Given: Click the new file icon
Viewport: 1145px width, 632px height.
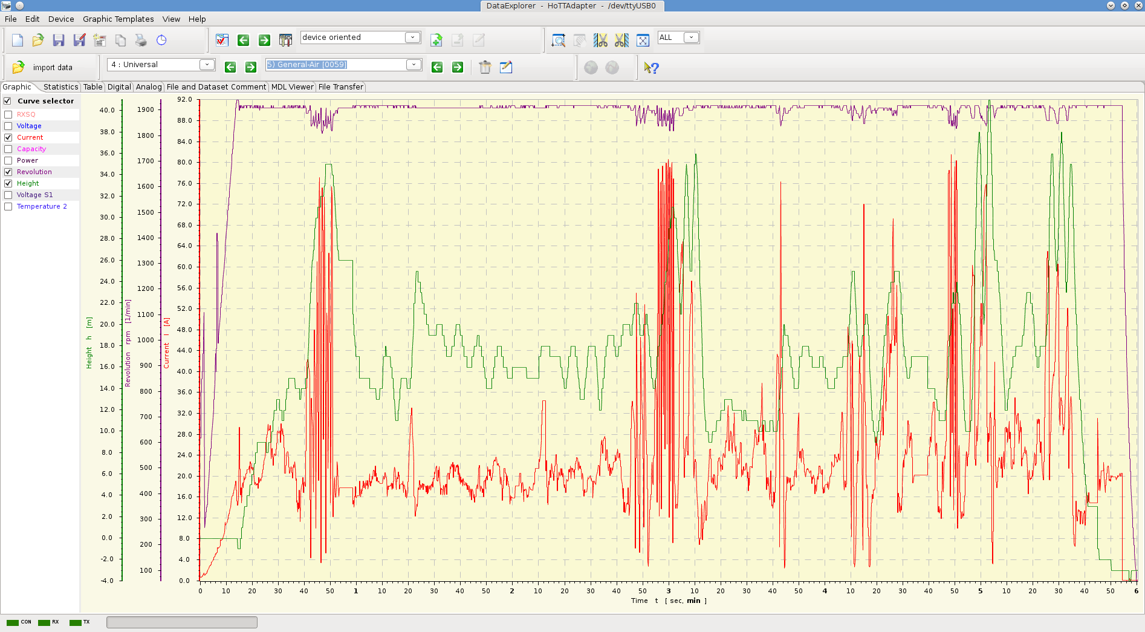Looking at the screenshot, I should [18, 41].
